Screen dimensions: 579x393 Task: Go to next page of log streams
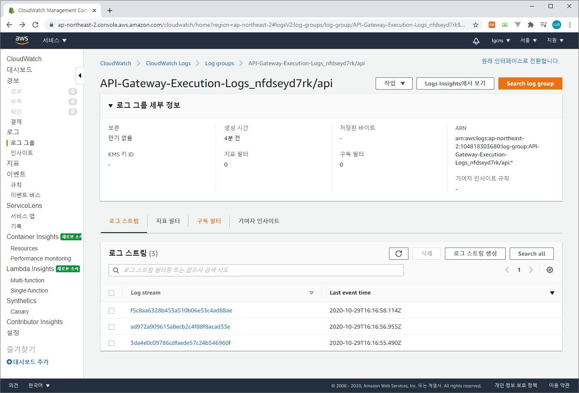[531, 270]
